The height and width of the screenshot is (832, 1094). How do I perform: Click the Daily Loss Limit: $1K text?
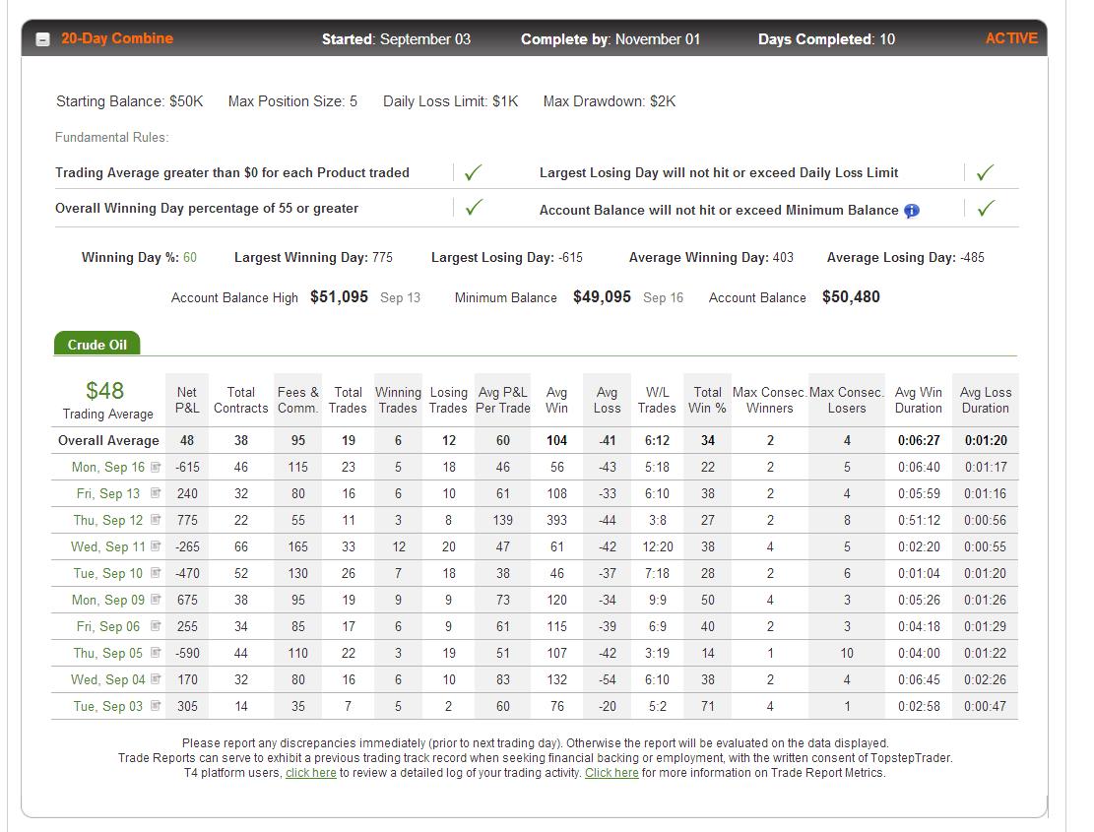click(x=451, y=101)
